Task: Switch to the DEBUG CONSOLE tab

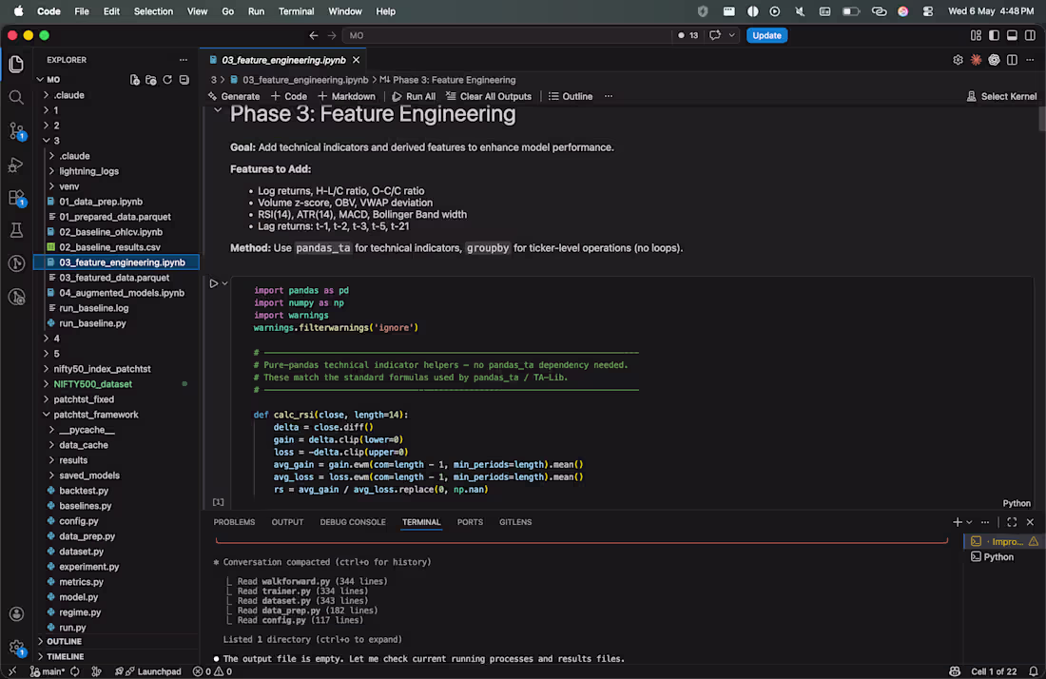Action: pos(353,522)
